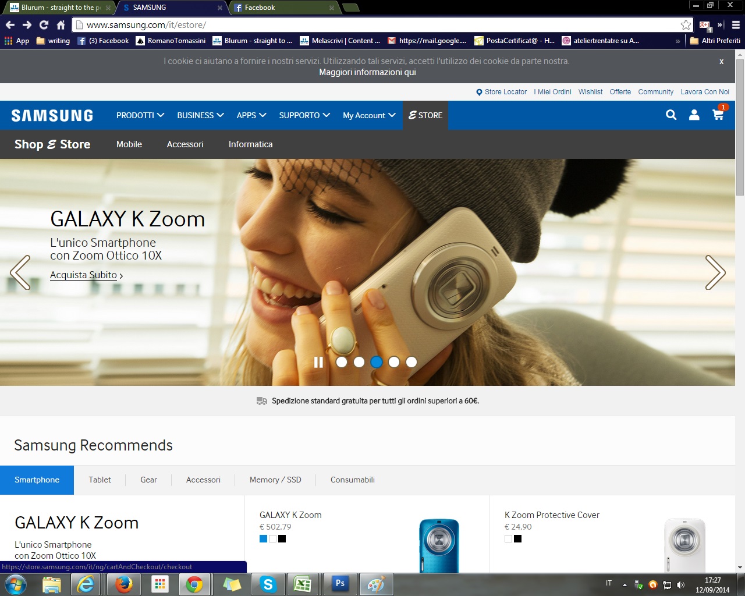The height and width of the screenshot is (596, 745).
Task: Open Photoshop from the taskbar
Action: click(340, 584)
